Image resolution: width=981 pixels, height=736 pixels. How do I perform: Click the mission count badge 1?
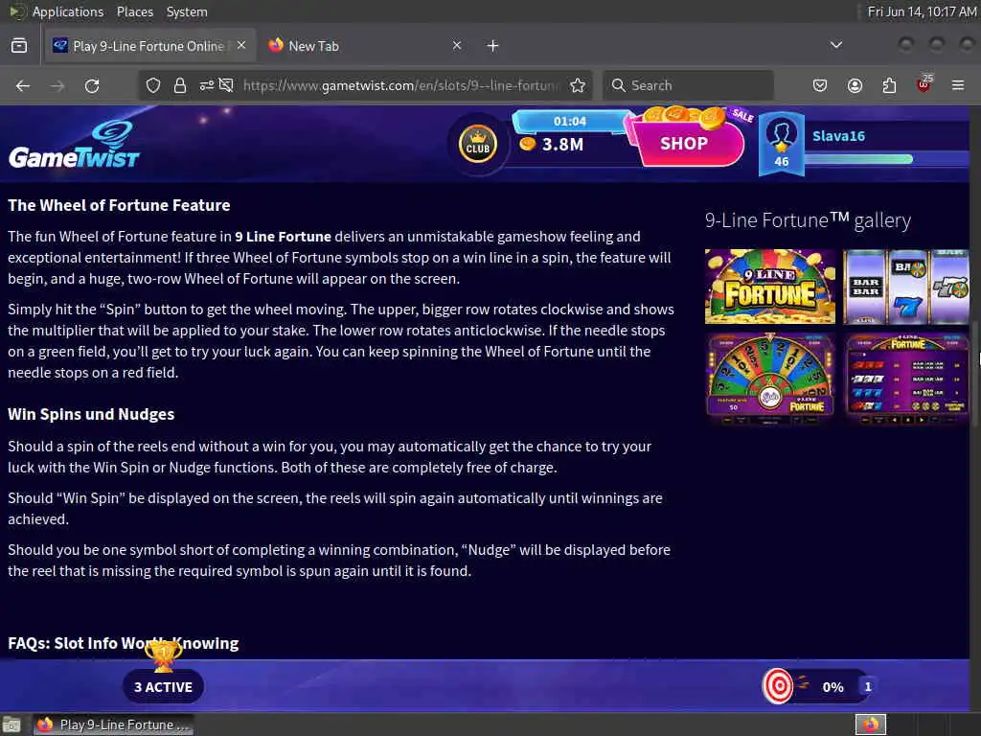867,686
